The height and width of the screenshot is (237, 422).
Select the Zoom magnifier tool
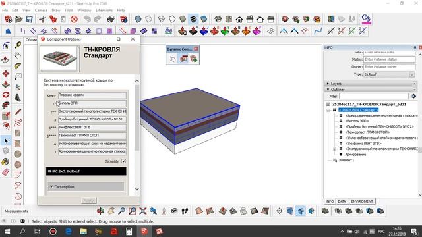[121, 211]
